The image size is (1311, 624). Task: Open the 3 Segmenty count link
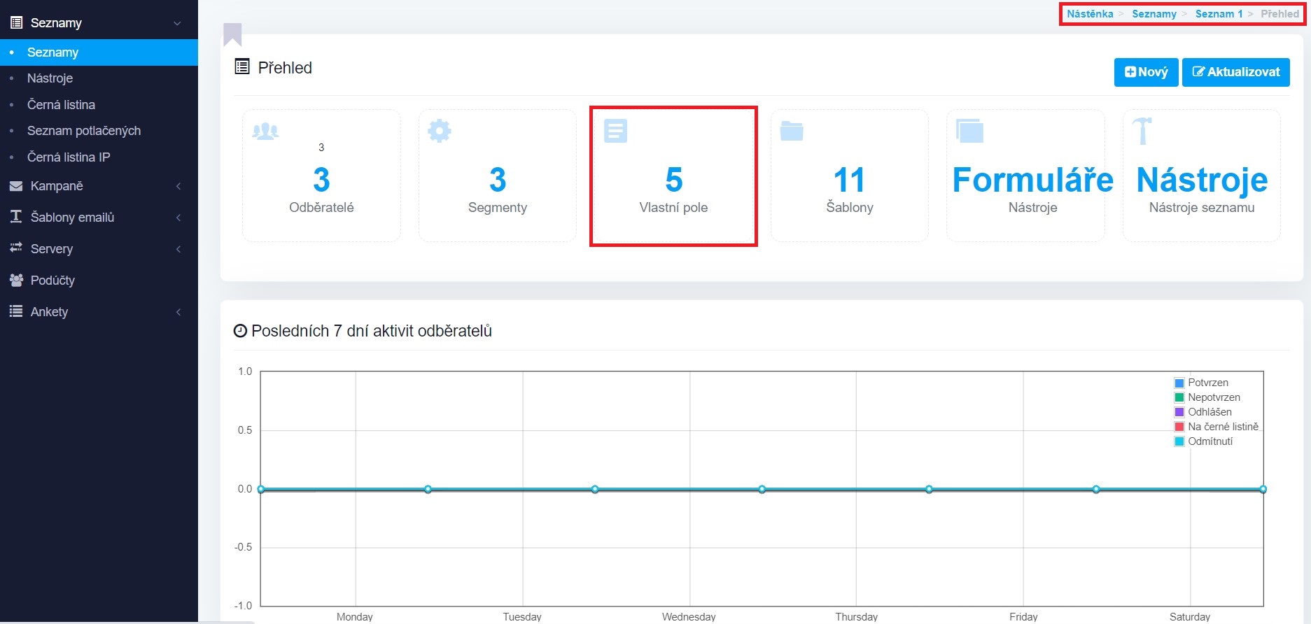click(498, 180)
